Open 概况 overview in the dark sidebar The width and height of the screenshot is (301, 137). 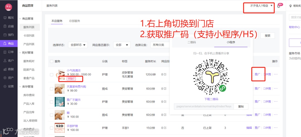coord(9,18)
